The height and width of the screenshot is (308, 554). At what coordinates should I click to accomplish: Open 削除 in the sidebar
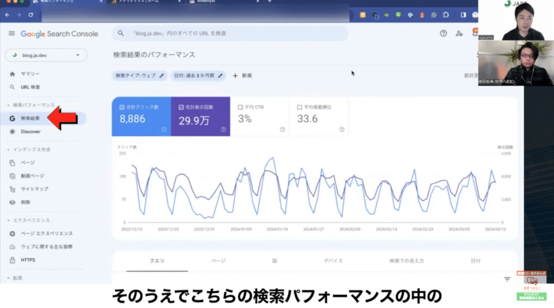[x=25, y=202]
